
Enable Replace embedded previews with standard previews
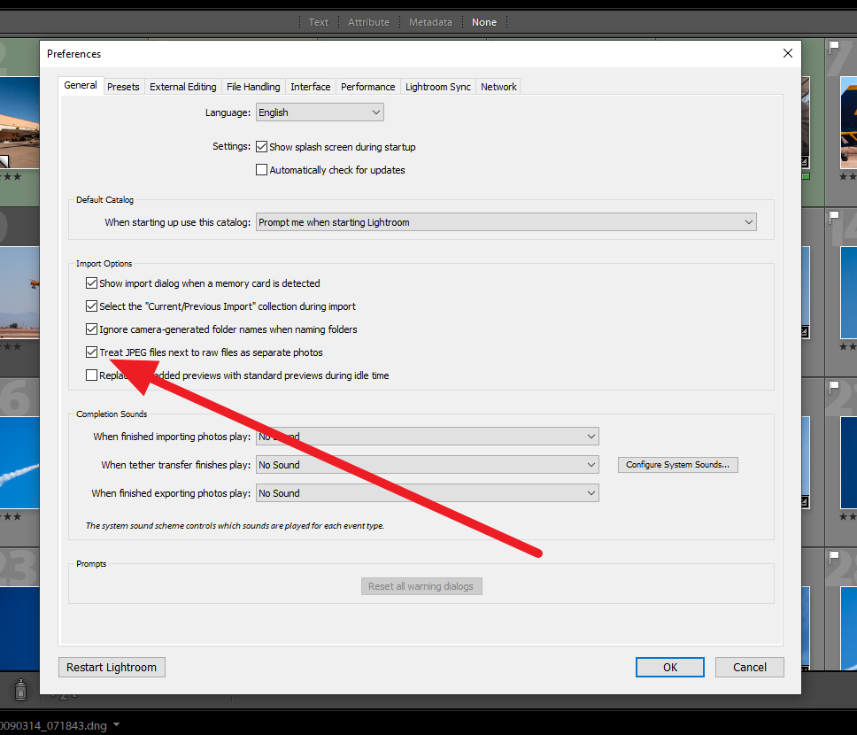tap(91, 375)
